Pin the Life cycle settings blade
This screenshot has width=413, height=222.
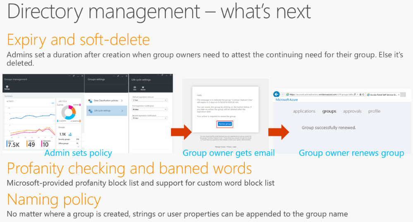(x=162, y=75)
